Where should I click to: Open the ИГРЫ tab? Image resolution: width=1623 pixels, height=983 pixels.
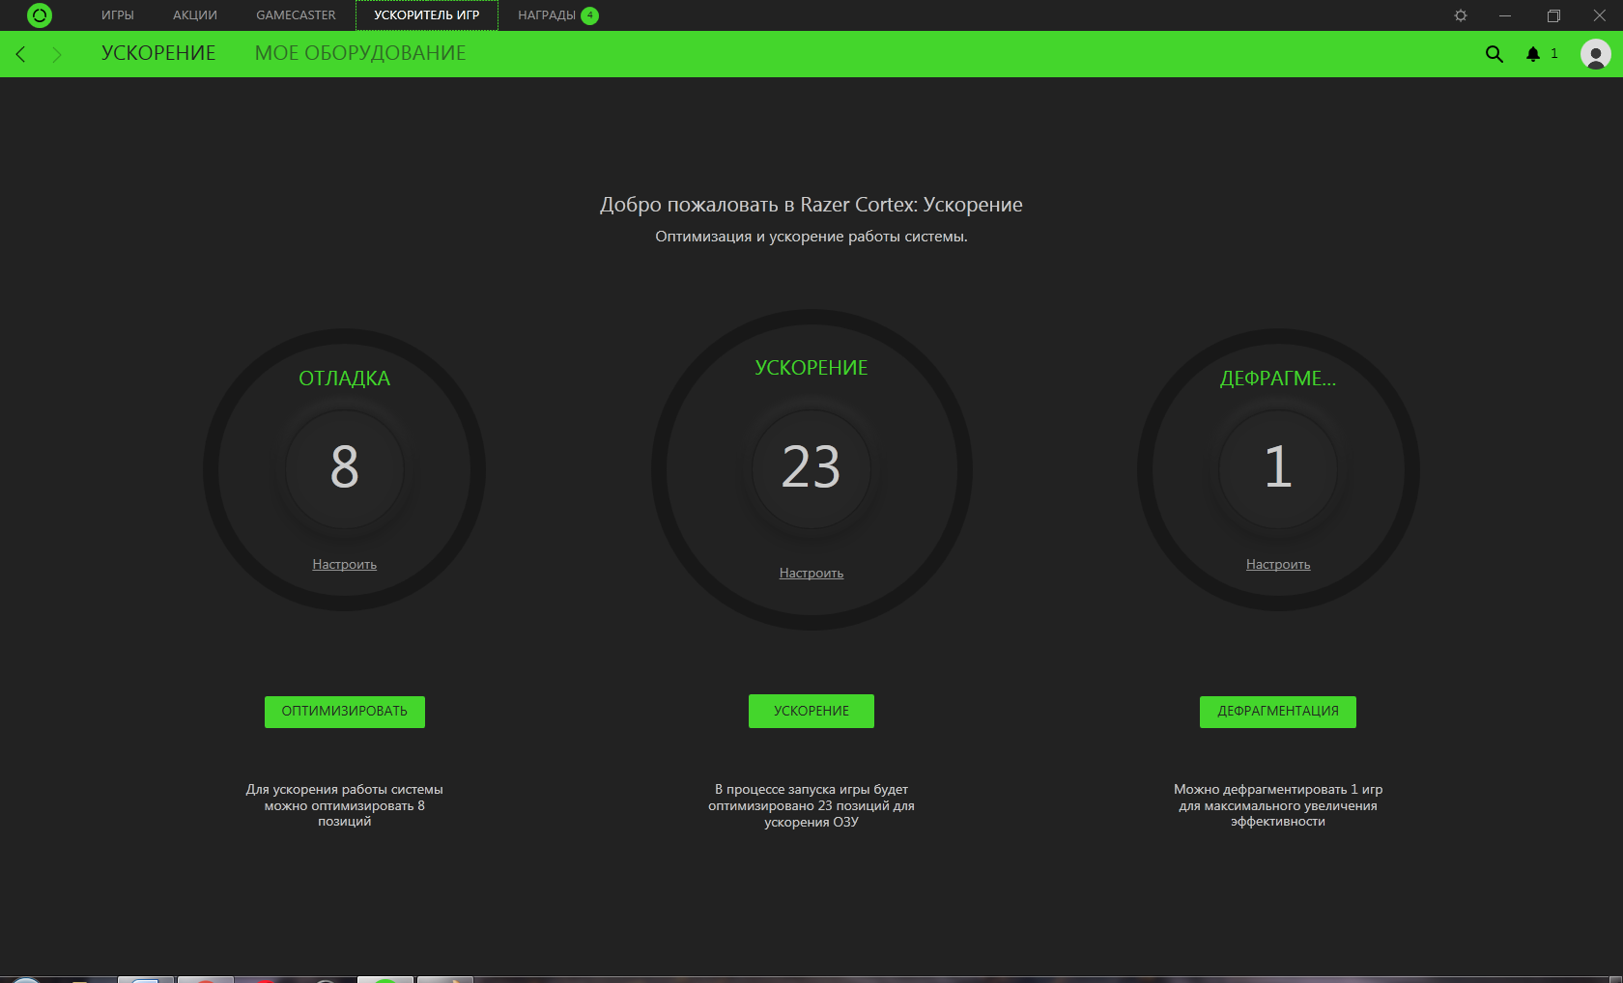point(118,15)
